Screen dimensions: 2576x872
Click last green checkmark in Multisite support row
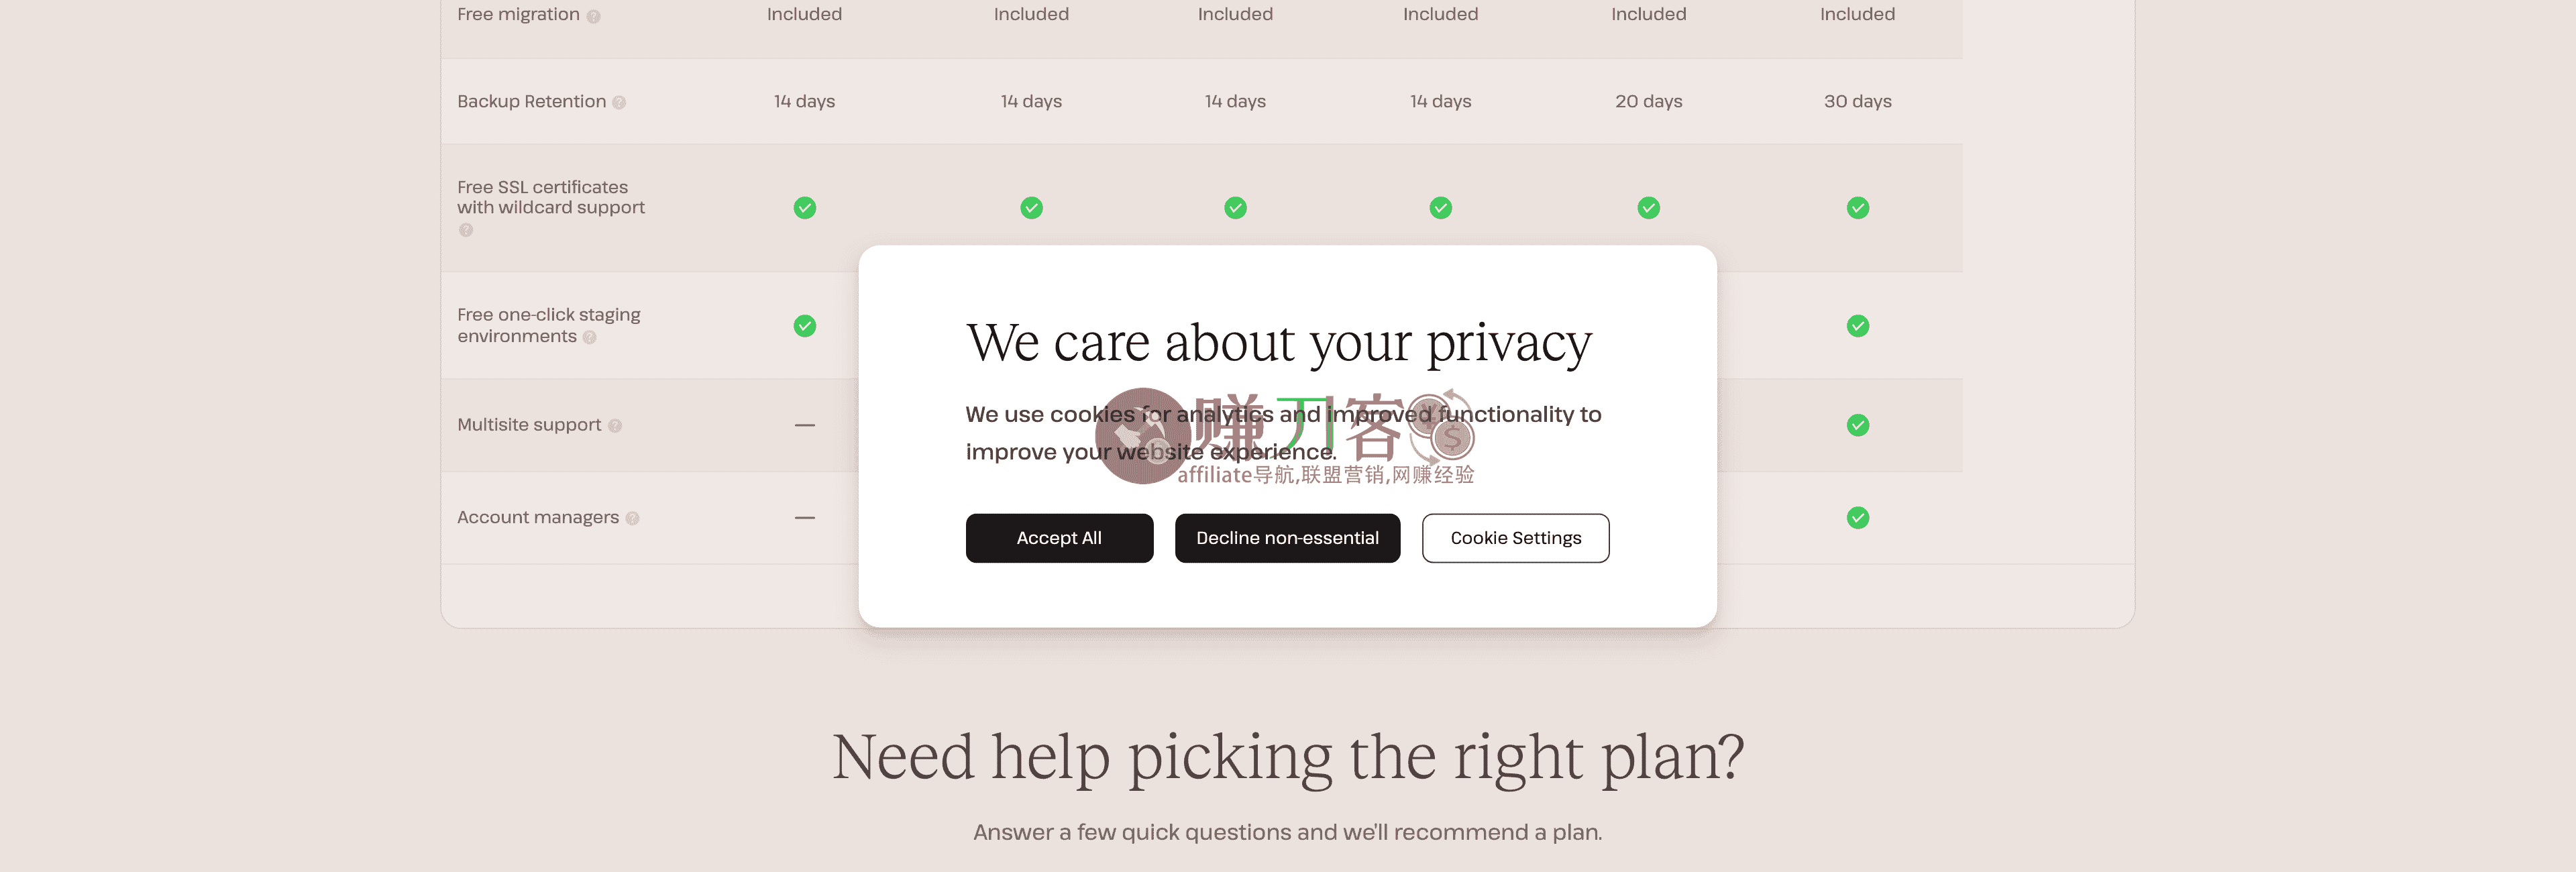(x=1858, y=425)
